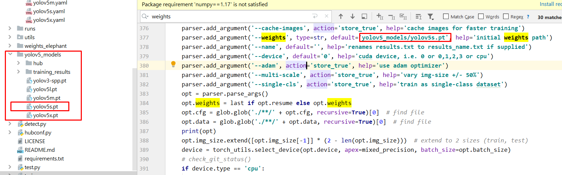Go to previous search occurrence arrow
The image size is (562, 175).
pyautogui.click(x=341, y=16)
